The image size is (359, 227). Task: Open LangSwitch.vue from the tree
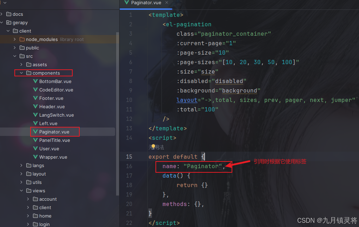coord(56,115)
